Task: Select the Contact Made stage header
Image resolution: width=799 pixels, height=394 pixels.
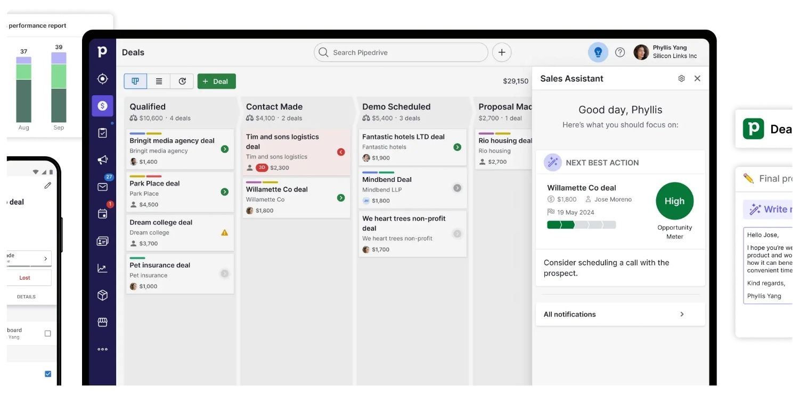Action: click(x=297, y=112)
